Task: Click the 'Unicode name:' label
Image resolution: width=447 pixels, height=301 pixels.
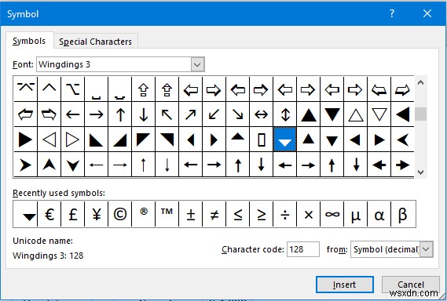Action: pos(42,241)
